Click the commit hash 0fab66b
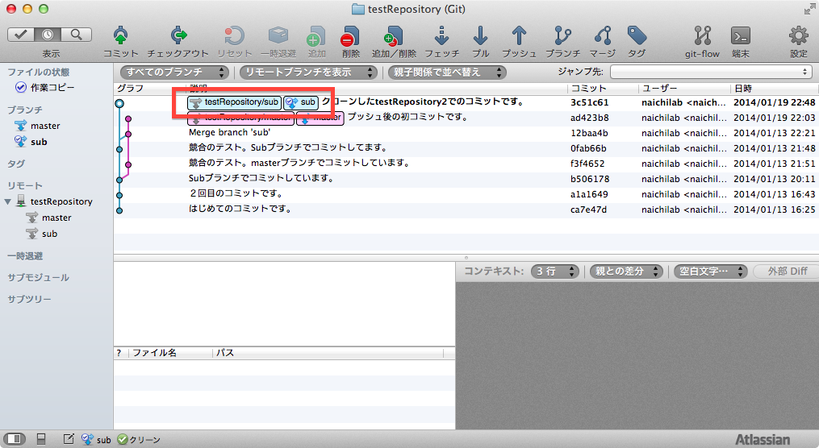 pyautogui.click(x=588, y=148)
